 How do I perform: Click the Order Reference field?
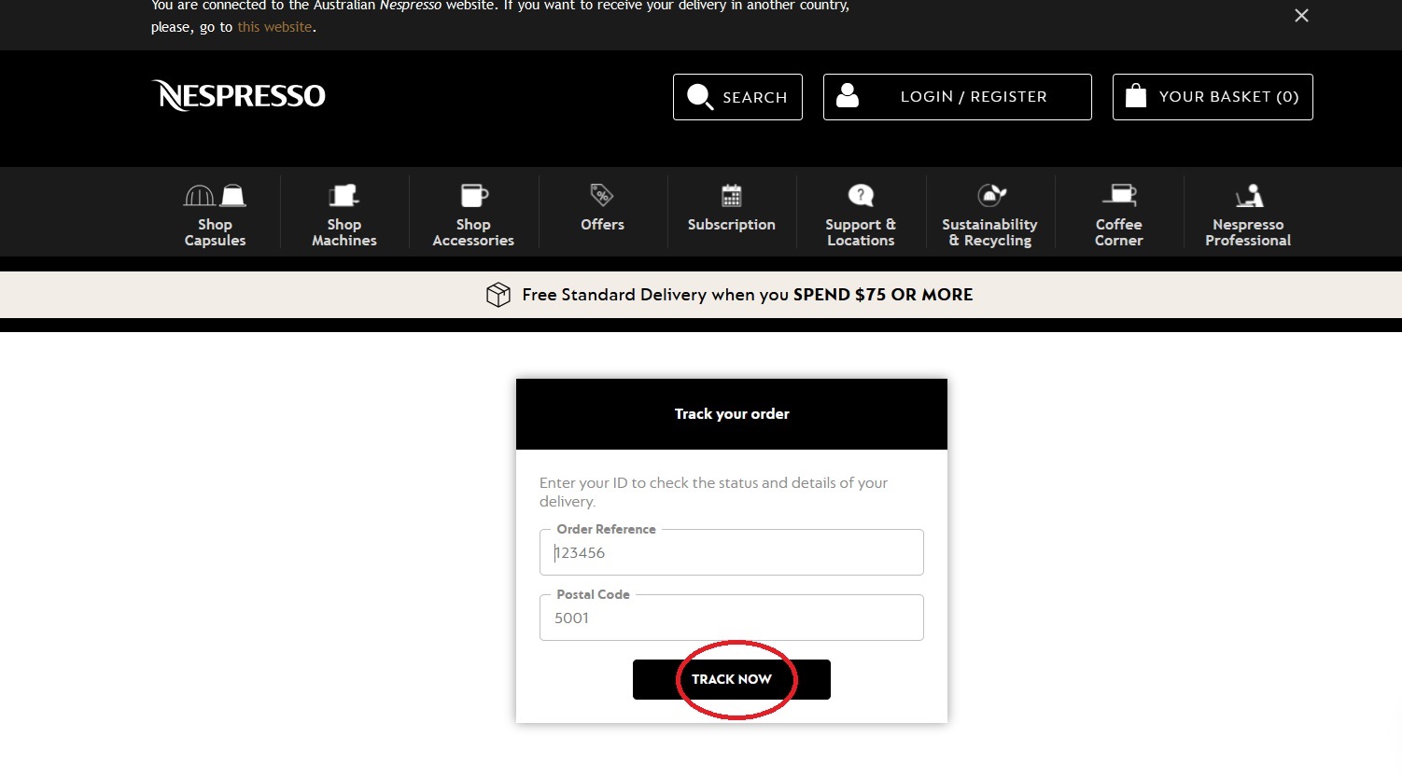pos(731,553)
